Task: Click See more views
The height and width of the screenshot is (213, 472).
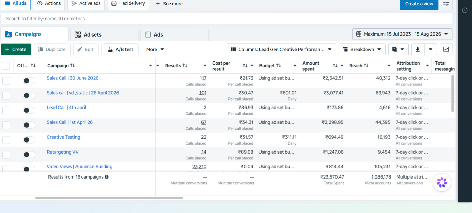Action: [x=169, y=4]
